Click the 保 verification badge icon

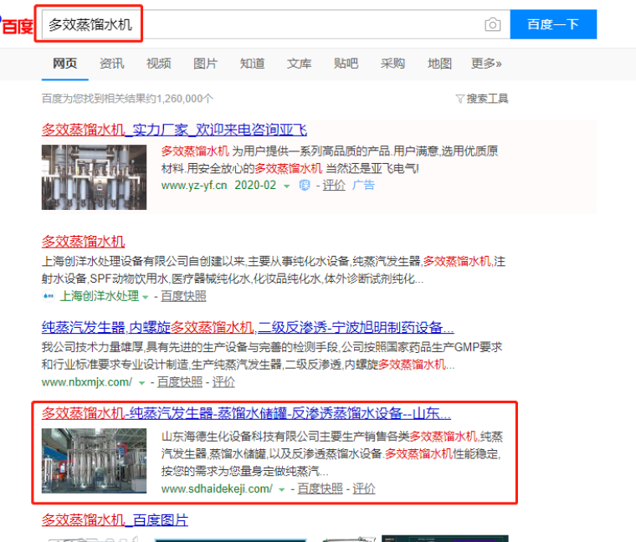pos(305,186)
